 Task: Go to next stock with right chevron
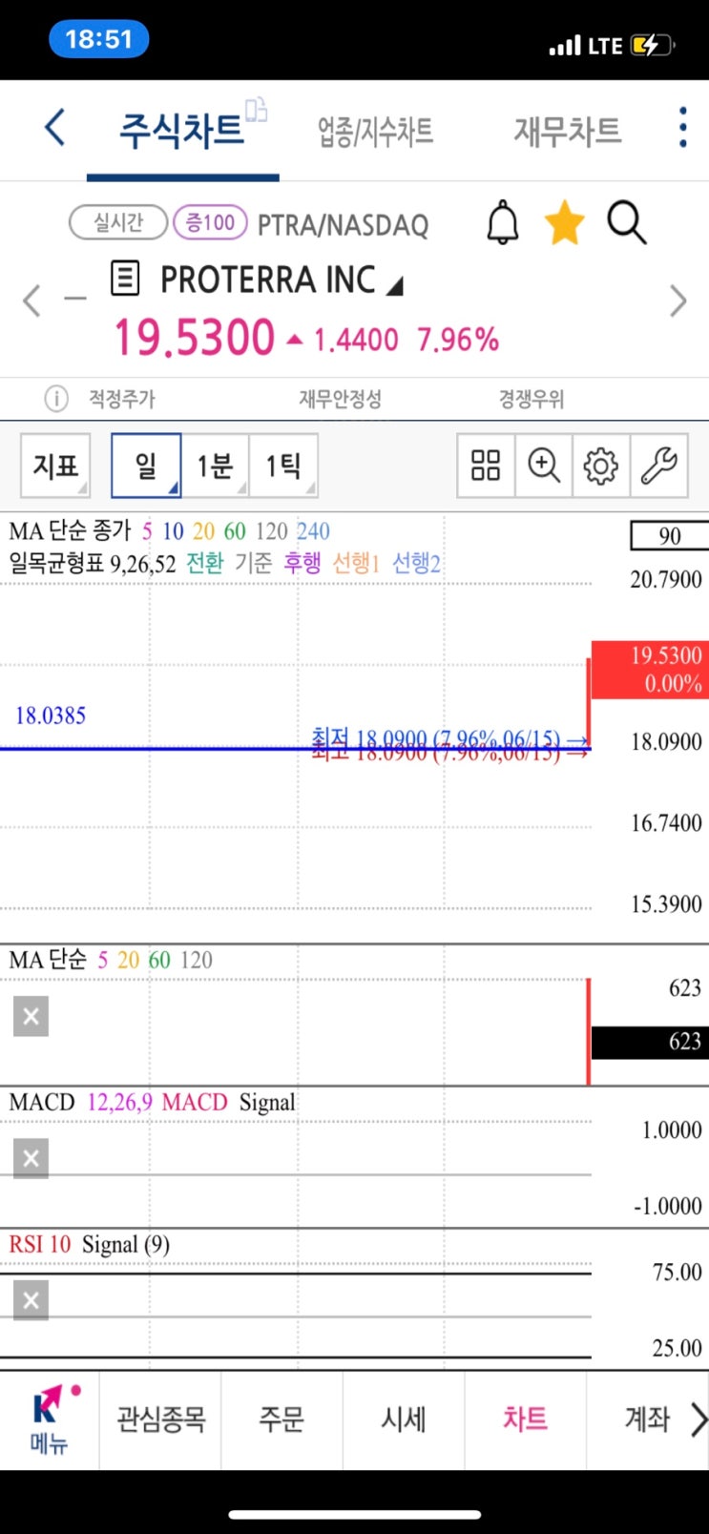click(x=678, y=301)
